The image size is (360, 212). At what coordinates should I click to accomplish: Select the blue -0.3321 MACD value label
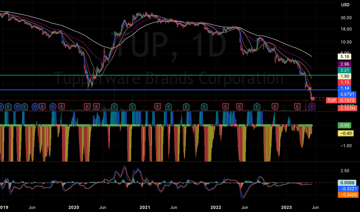click(x=348, y=188)
